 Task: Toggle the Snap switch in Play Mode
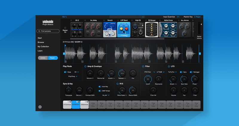pos(65,72)
